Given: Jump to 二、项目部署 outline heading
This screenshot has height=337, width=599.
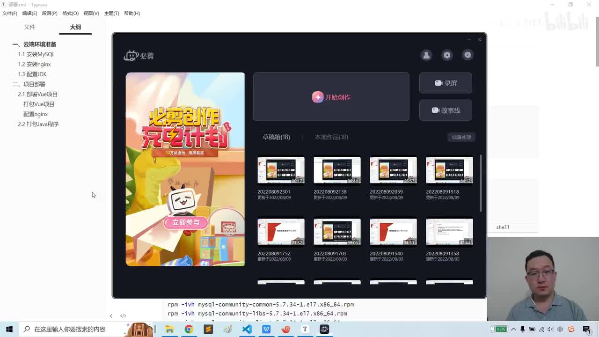Looking at the screenshot, I should pyautogui.click(x=29, y=84).
